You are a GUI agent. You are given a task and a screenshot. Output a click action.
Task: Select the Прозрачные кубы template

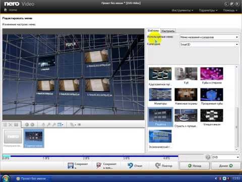[x=212, y=95]
